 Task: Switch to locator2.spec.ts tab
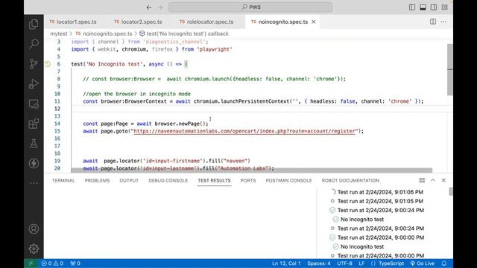click(138, 22)
